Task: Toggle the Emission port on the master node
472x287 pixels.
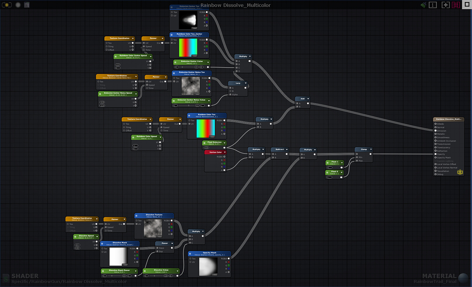Action: pyautogui.click(x=436, y=130)
